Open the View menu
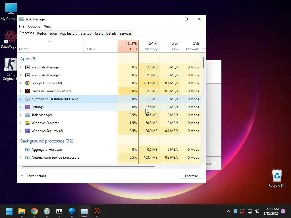The height and width of the screenshot is (218, 291). pyautogui.click(x=47, y=26)
